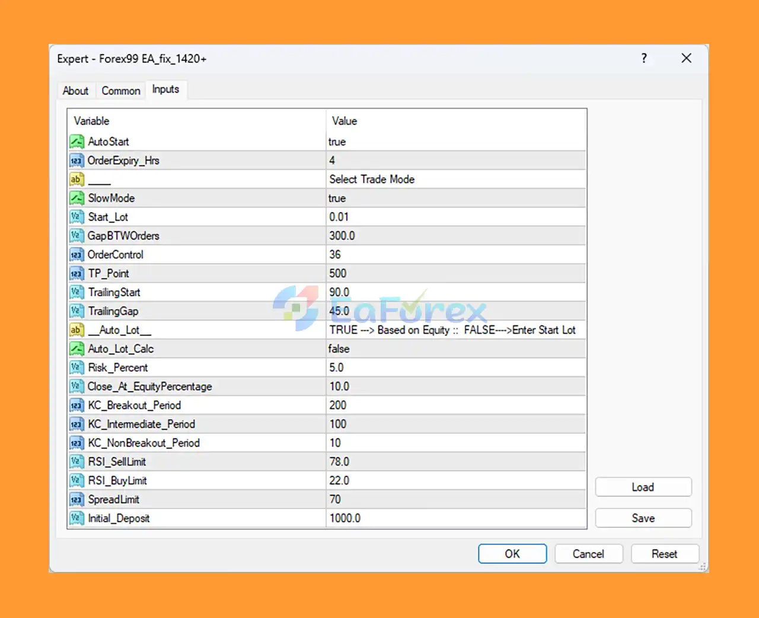The height and width of the screenshot is (618, 759).
Task: Click the TP_Point integer type icon
Action: coord(77,273)
